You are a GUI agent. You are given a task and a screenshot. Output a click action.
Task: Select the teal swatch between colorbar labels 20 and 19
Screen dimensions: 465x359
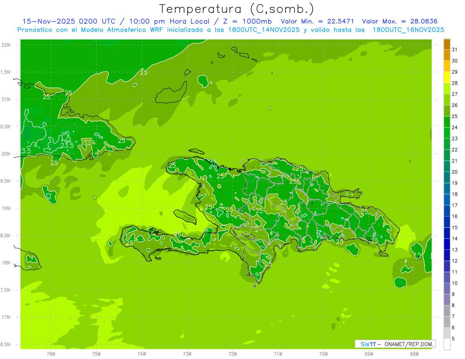[x=447, y=177]
